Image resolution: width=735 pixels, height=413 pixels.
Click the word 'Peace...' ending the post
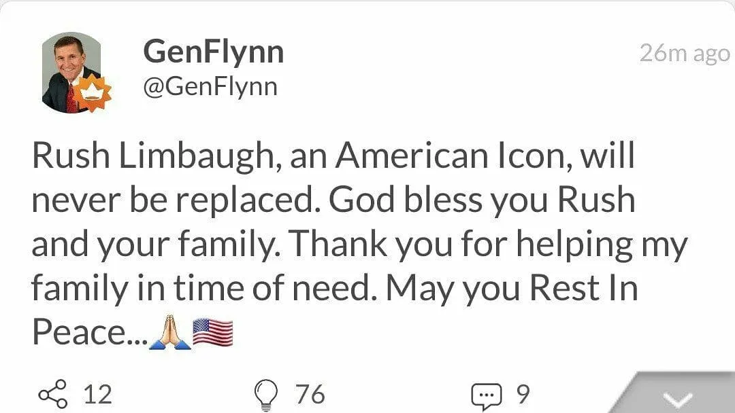(90, 333)
